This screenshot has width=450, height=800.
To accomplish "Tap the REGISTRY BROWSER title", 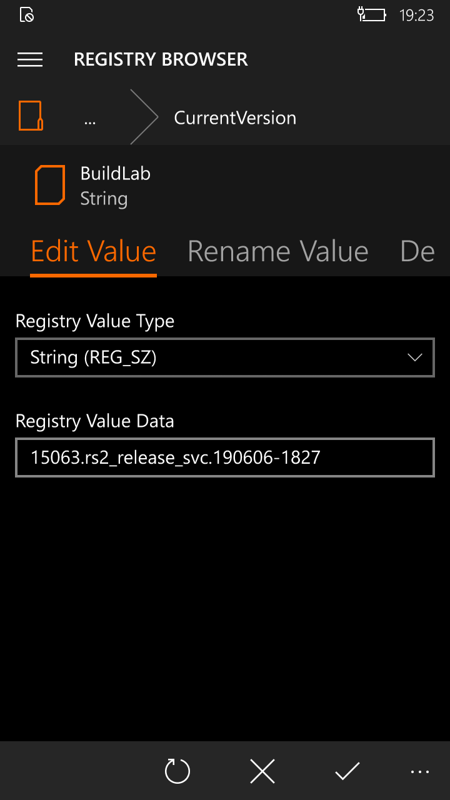I will point(161,59).
